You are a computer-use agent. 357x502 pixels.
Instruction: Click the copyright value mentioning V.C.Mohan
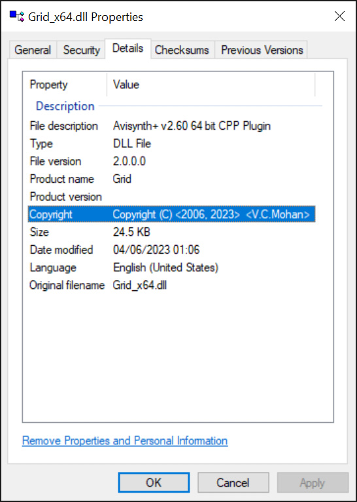(211, 214)
